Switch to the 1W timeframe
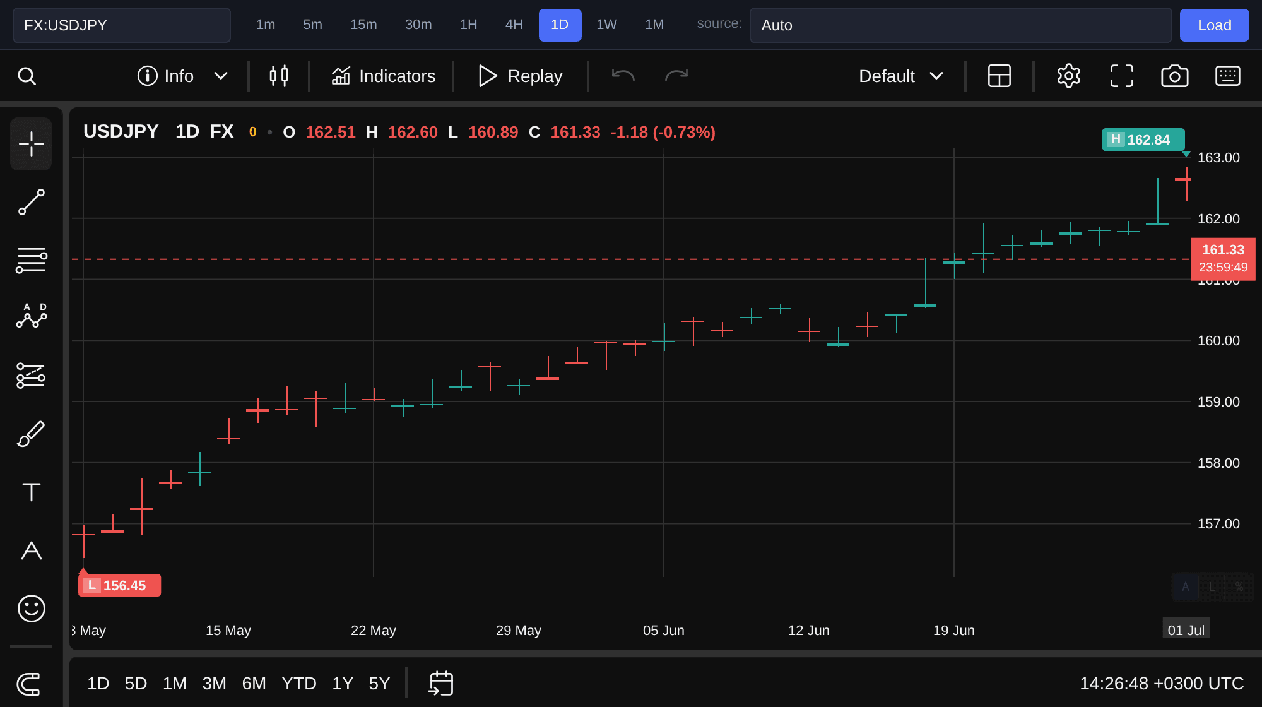 (x=606, y=25)
